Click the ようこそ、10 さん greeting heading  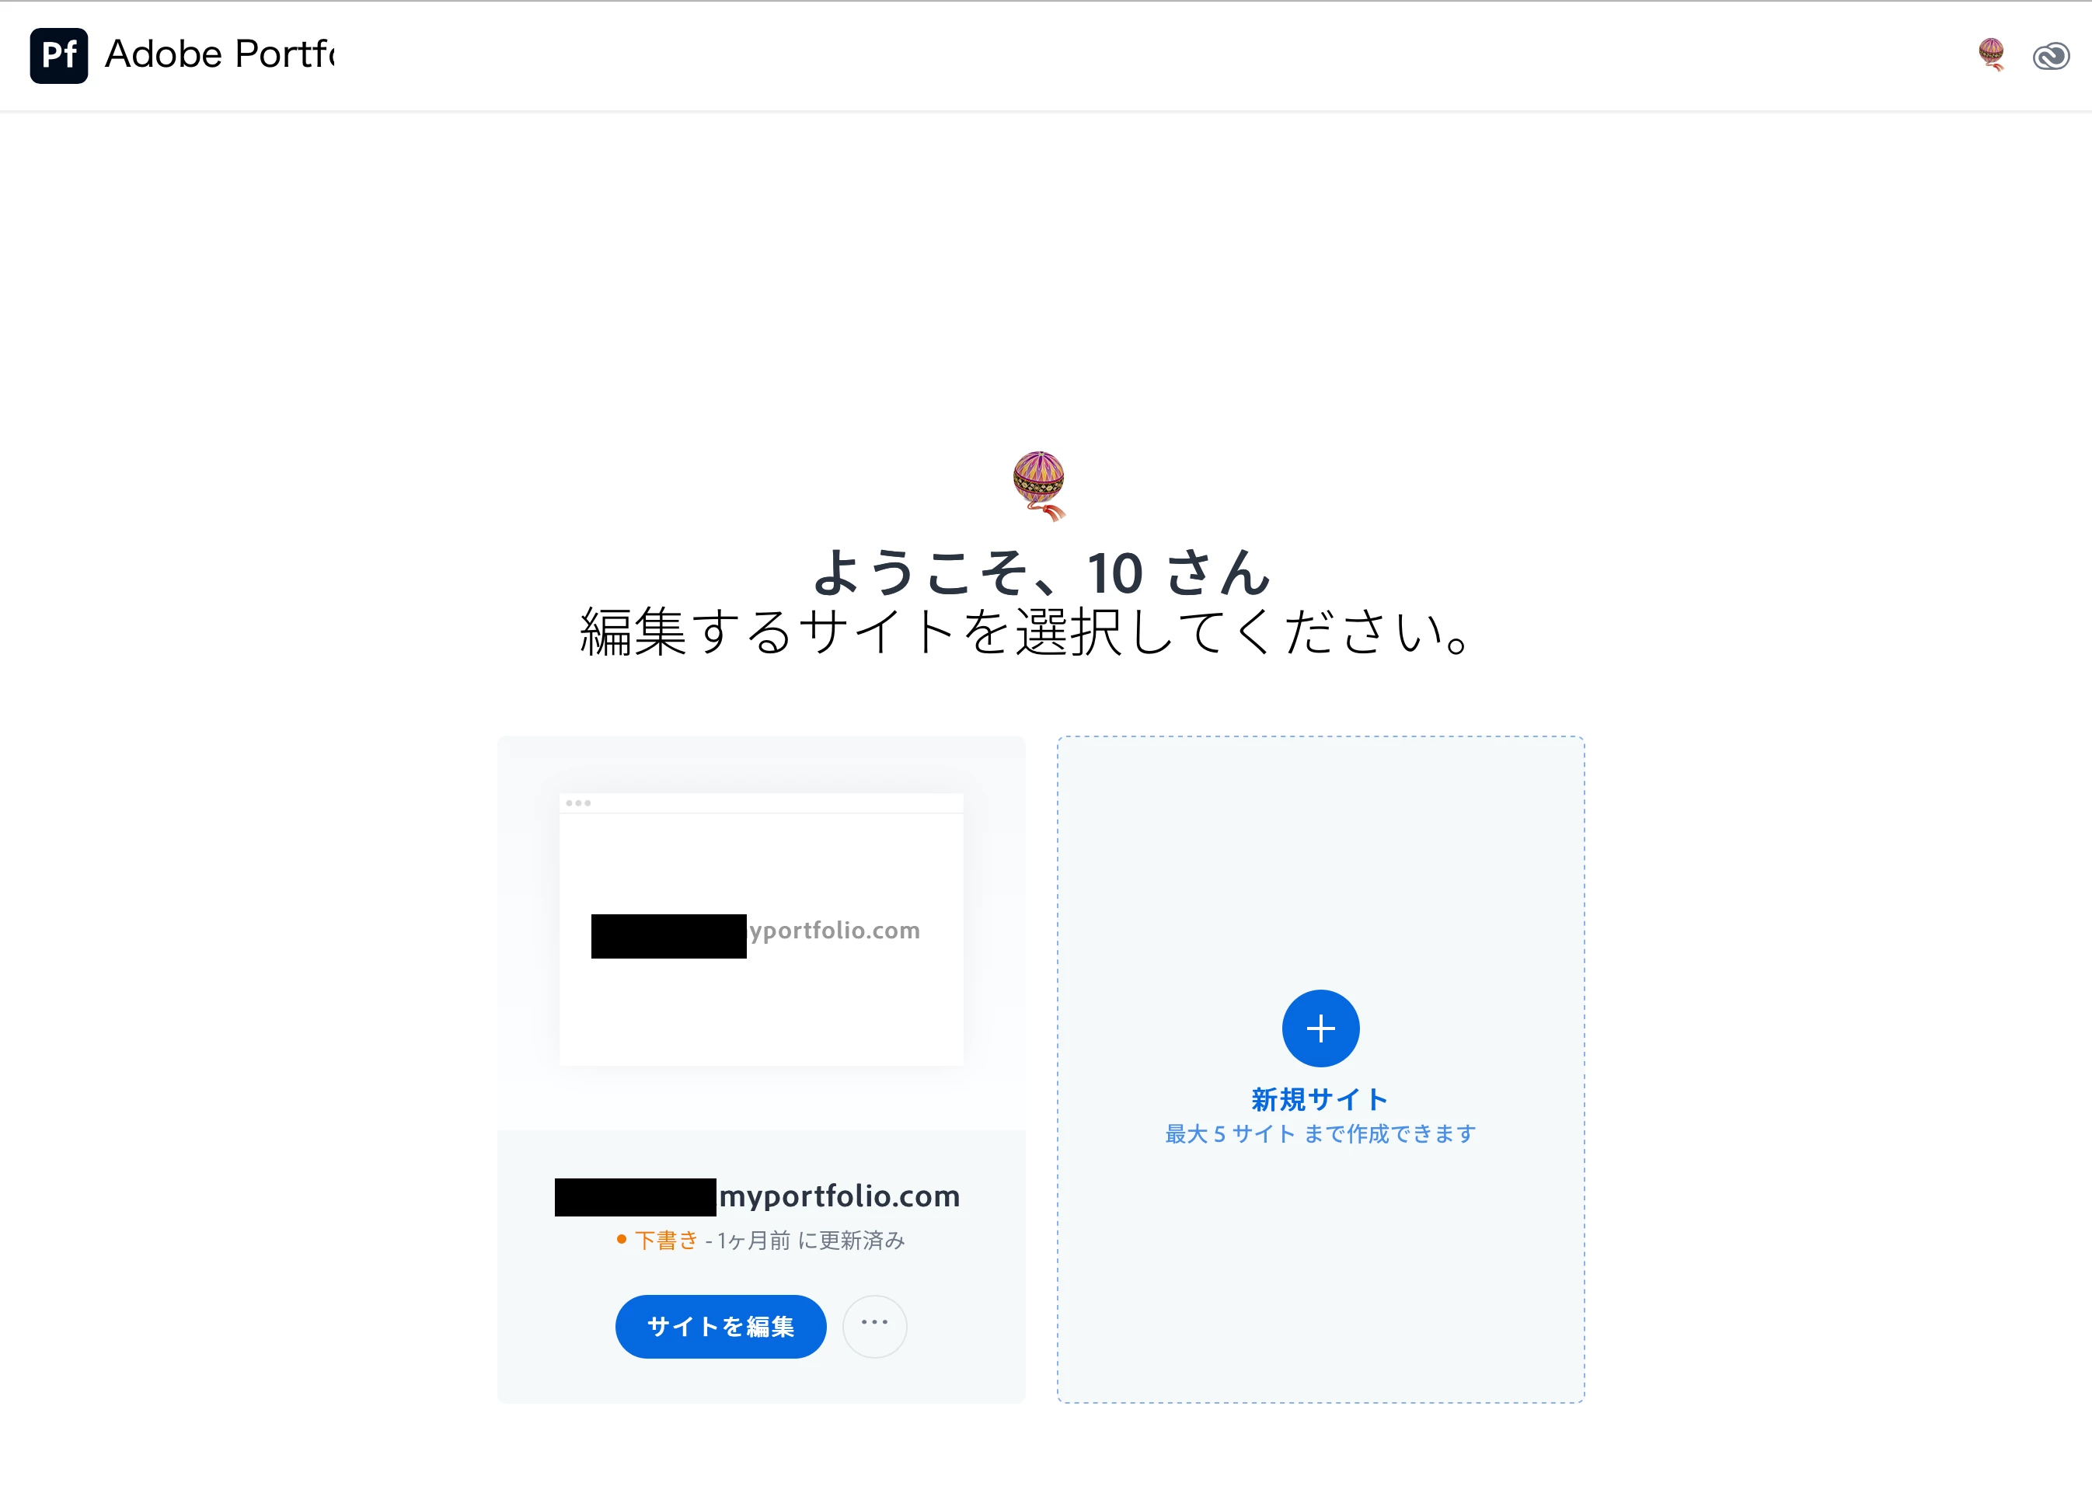click(x=1041, y=572)
